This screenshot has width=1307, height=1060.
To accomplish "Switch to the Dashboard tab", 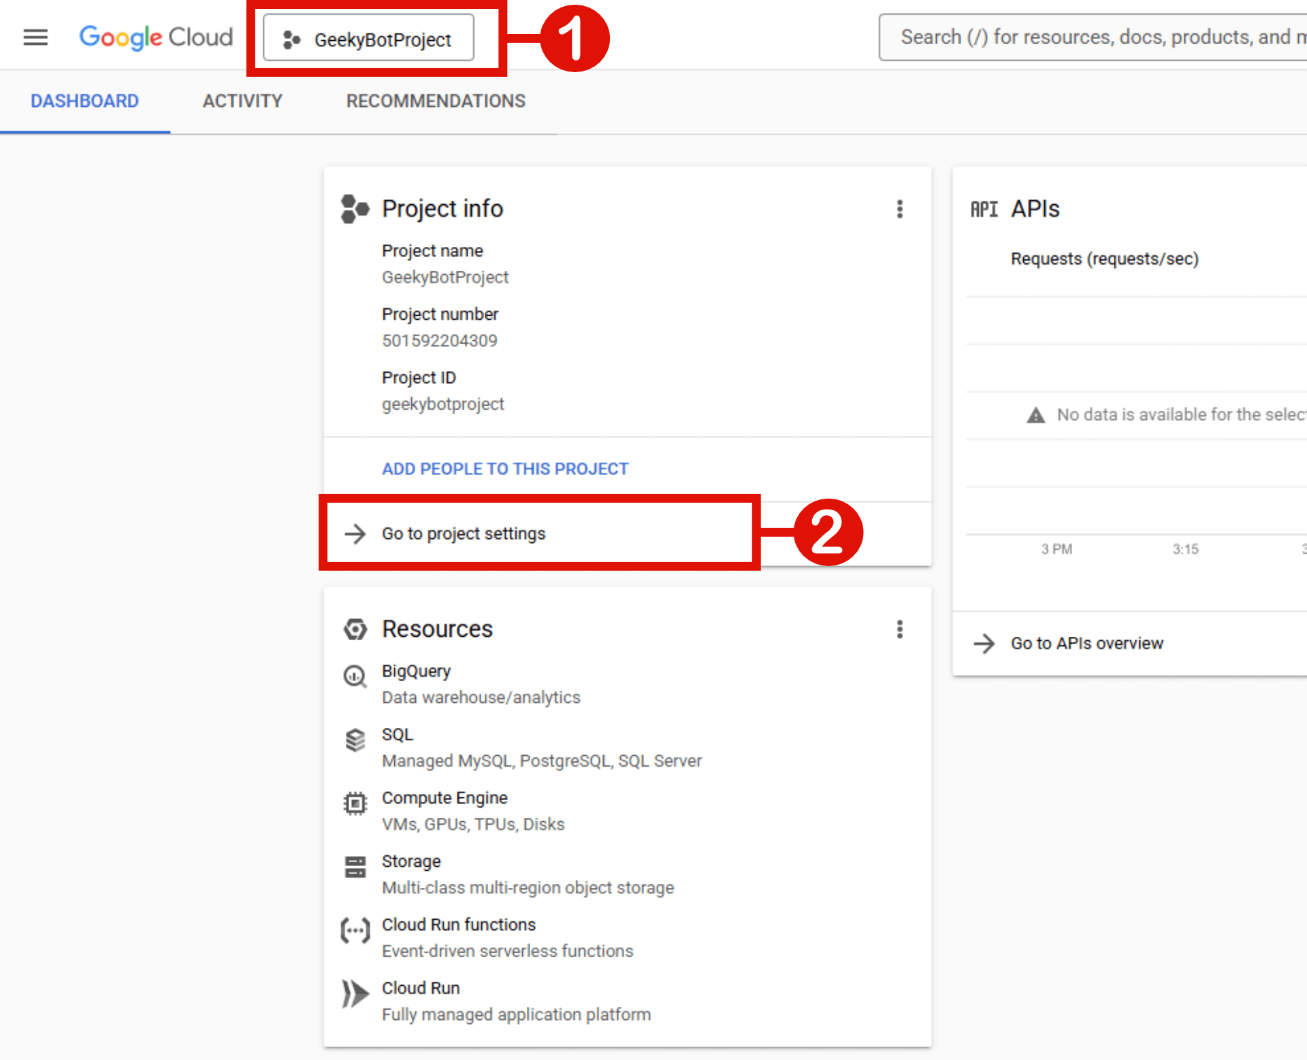I will [x=84, y=101].
